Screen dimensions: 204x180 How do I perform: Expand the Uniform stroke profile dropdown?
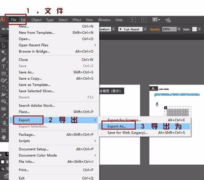113,29
